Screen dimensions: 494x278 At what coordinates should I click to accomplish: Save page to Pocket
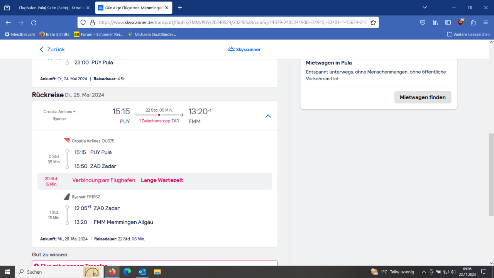(423, 22)
